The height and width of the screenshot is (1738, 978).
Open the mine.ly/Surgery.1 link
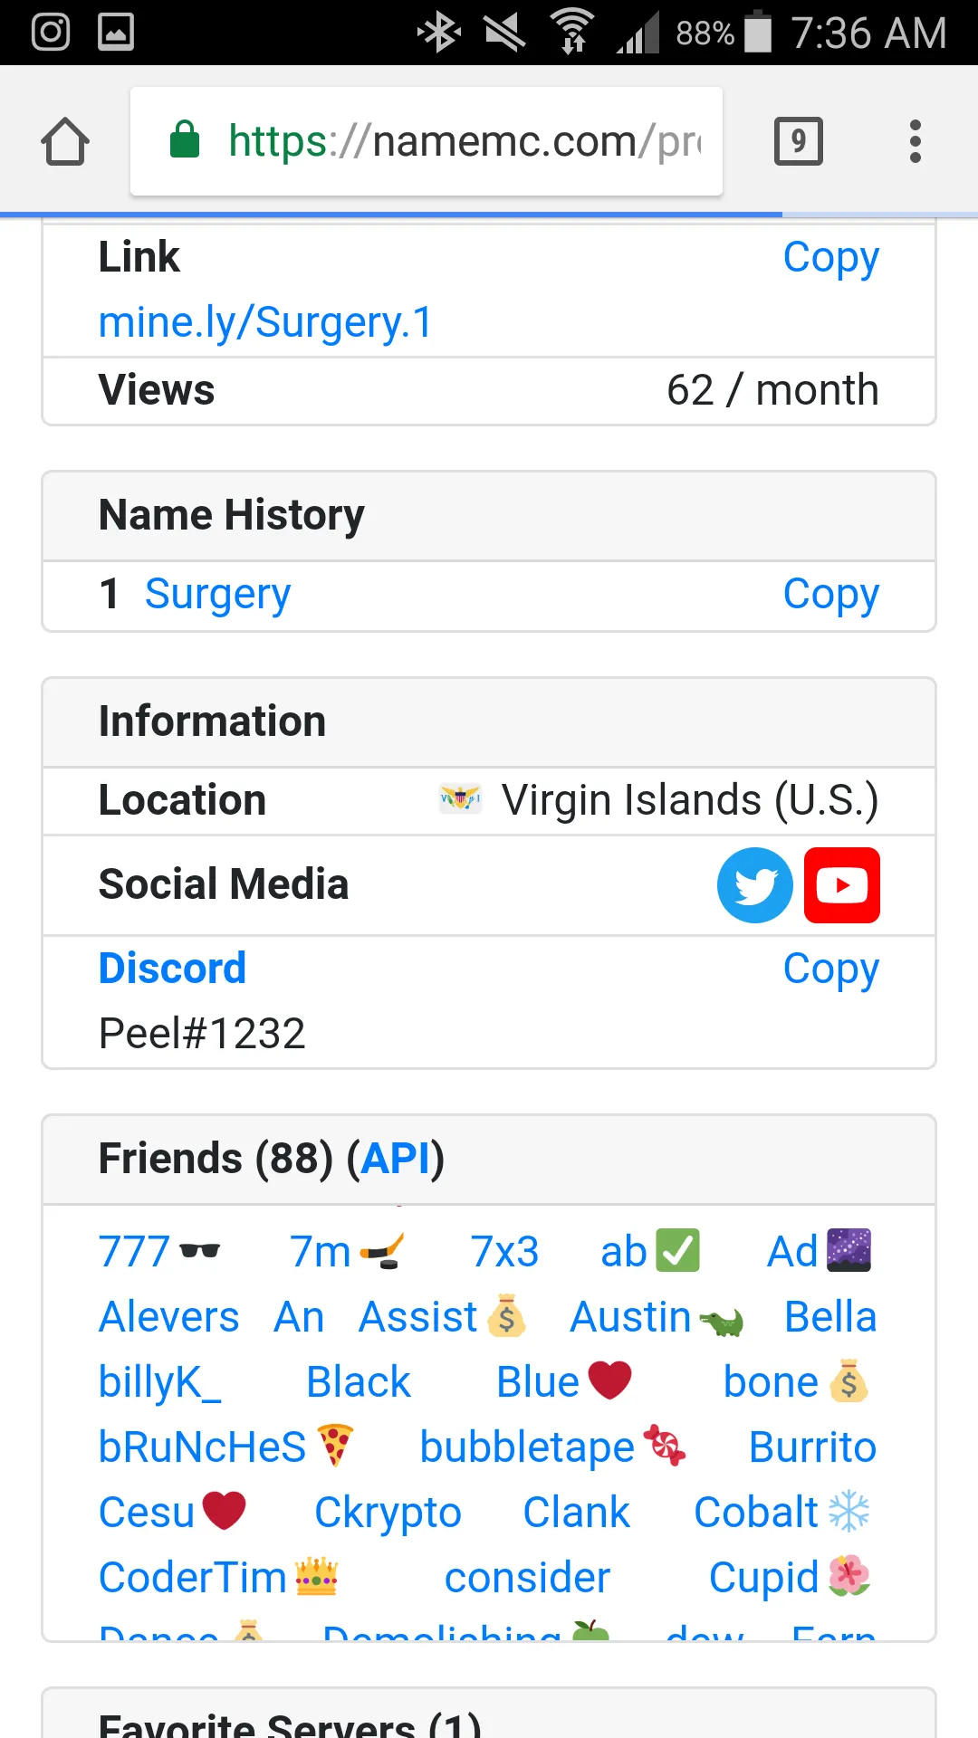point(265,323)
